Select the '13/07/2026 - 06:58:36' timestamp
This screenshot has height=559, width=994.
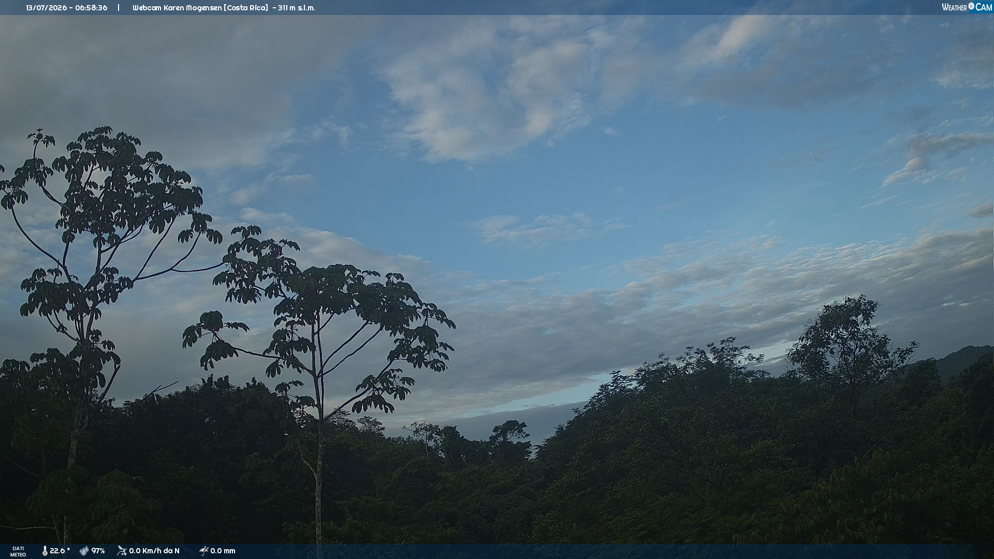tap(67, 8)
